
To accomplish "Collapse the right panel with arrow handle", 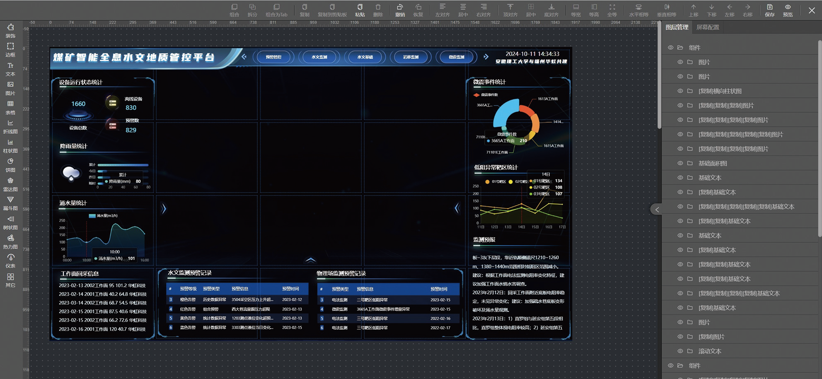I will coord(656,210).
